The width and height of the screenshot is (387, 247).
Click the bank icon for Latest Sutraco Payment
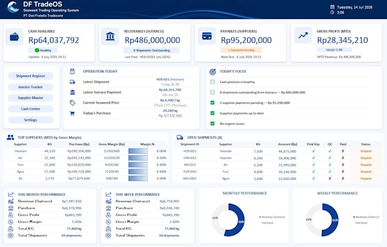[x=72, y=92]
